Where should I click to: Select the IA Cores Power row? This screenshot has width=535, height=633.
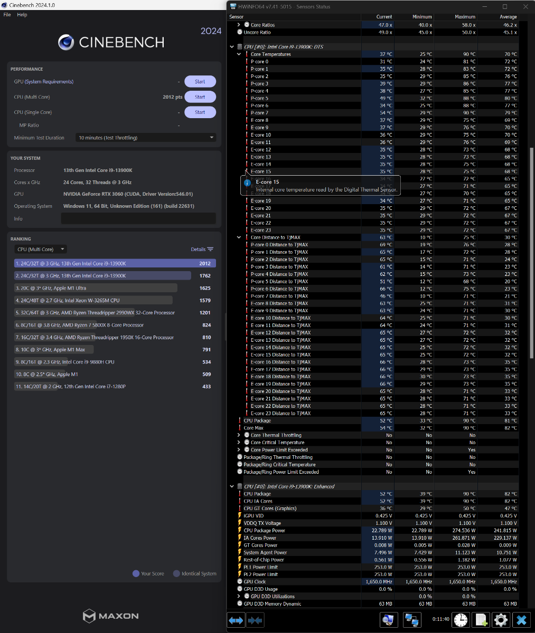(374, 538)
